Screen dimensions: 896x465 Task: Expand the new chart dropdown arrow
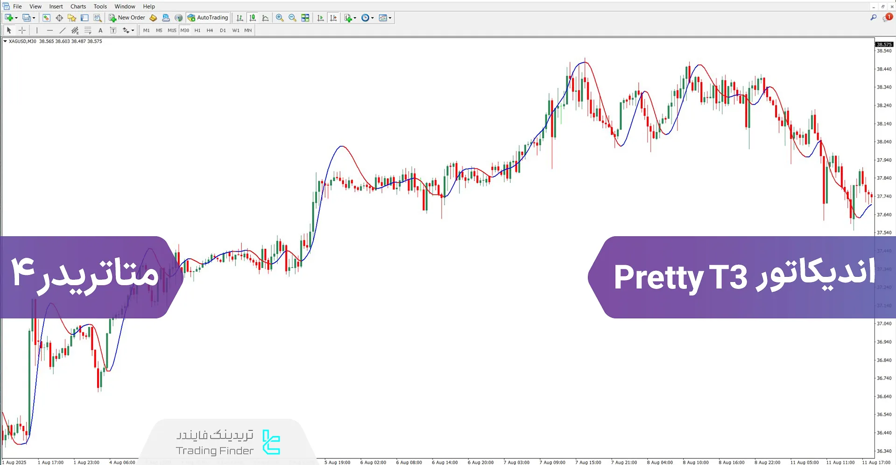click(16, 18)
